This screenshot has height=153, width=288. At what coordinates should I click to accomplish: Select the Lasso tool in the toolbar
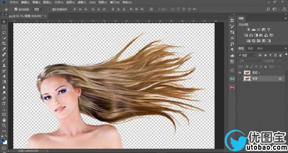click(4, 33)
